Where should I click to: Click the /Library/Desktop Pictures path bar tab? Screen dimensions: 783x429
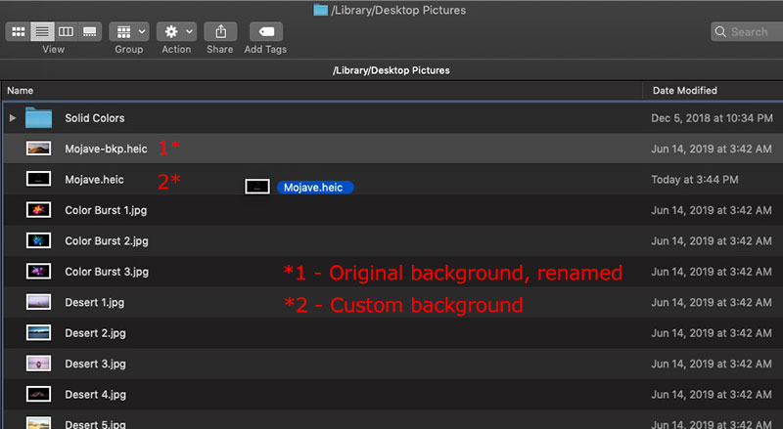tap(391, 70)
